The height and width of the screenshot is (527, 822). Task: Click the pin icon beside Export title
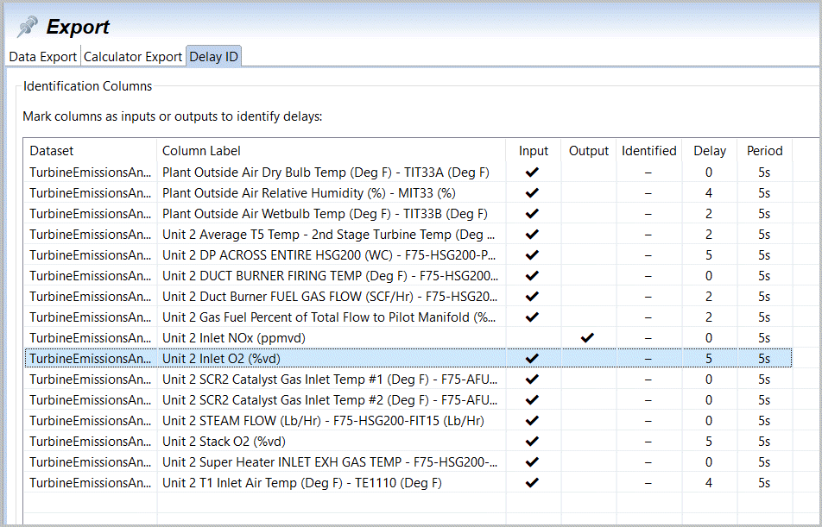[x=27, y=27]
